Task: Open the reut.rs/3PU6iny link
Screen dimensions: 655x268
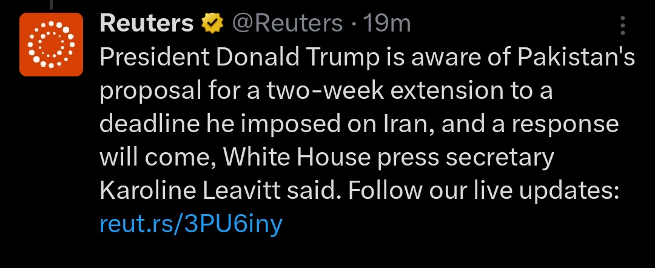Action: coord(191,224)
